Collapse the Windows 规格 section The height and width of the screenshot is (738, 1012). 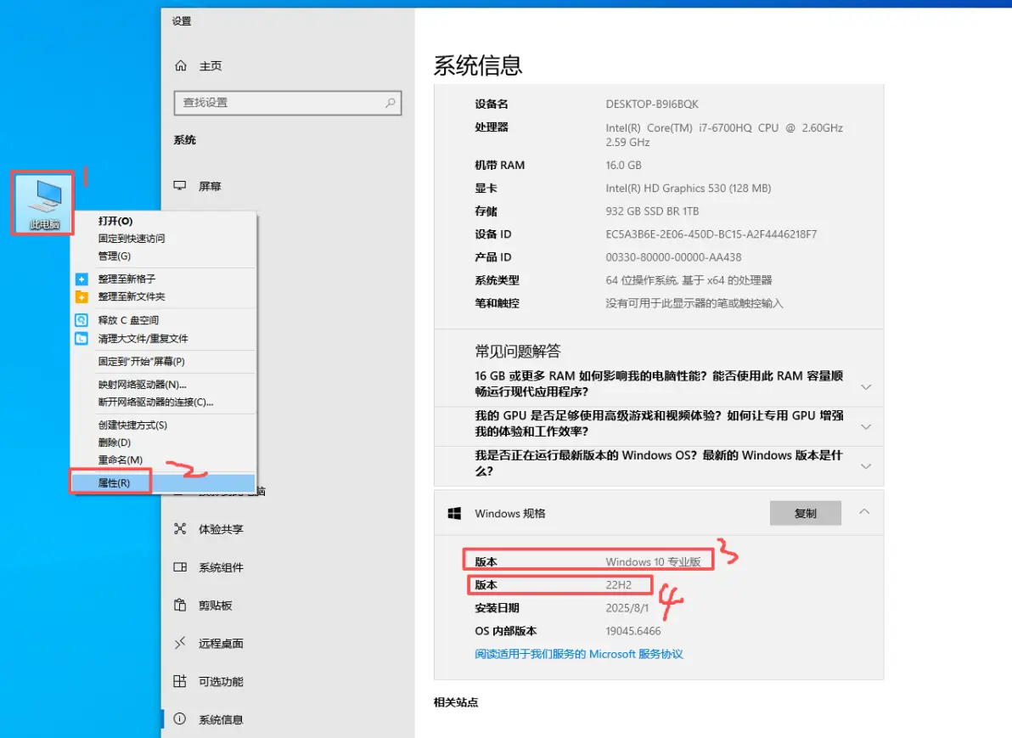click(x=864, y=512)
